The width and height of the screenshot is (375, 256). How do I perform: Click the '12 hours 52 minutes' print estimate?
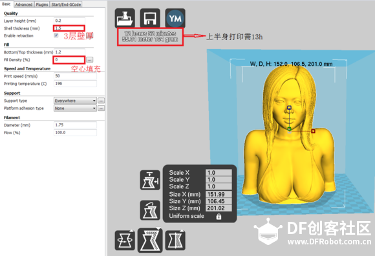coord(150,34)
